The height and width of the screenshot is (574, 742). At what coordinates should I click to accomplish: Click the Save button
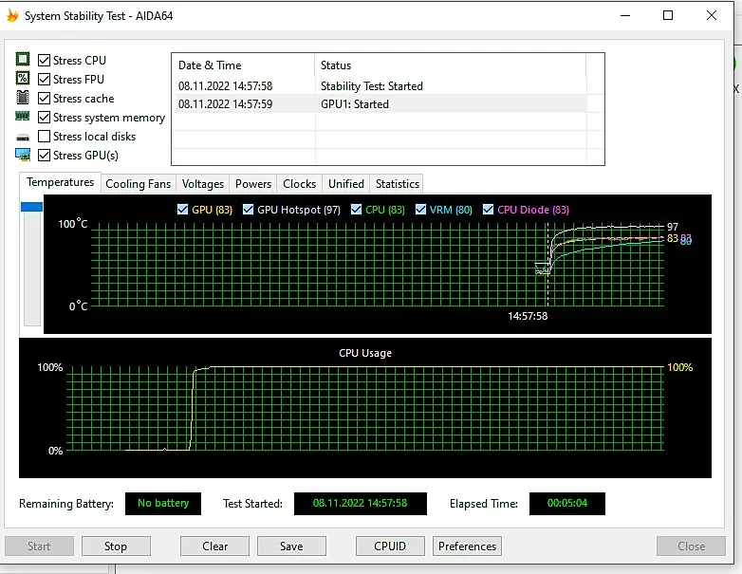pyautogui.click(x=291, y=546)
